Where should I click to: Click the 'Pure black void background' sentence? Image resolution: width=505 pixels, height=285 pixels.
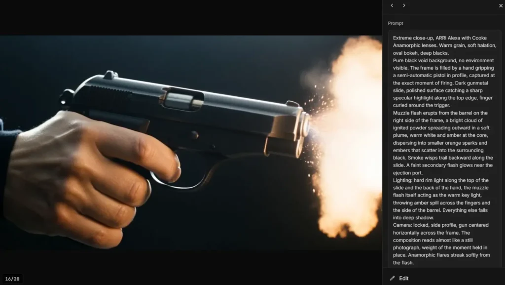[444, 83]
